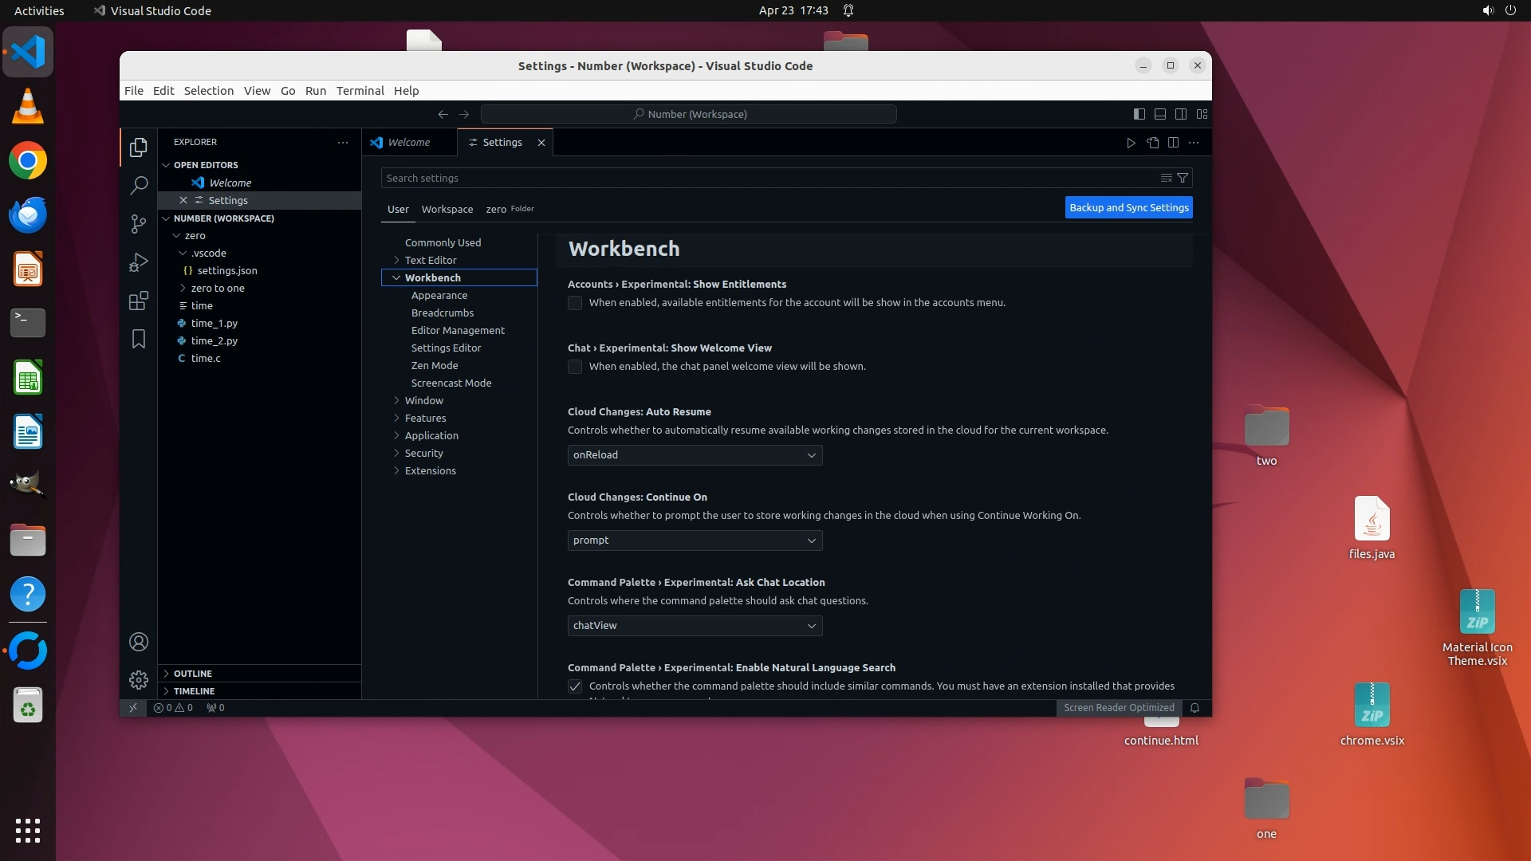The height and width of the screenshot is (861, 1531).
Task: Click the Manage gear icon
Action: 139,680
